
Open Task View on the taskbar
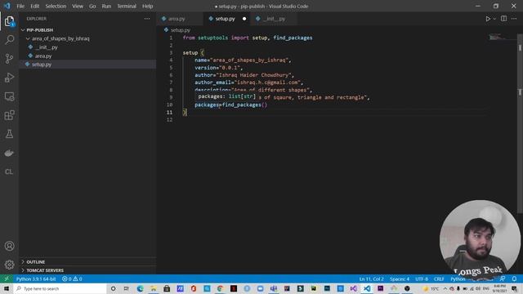(127, 288)
